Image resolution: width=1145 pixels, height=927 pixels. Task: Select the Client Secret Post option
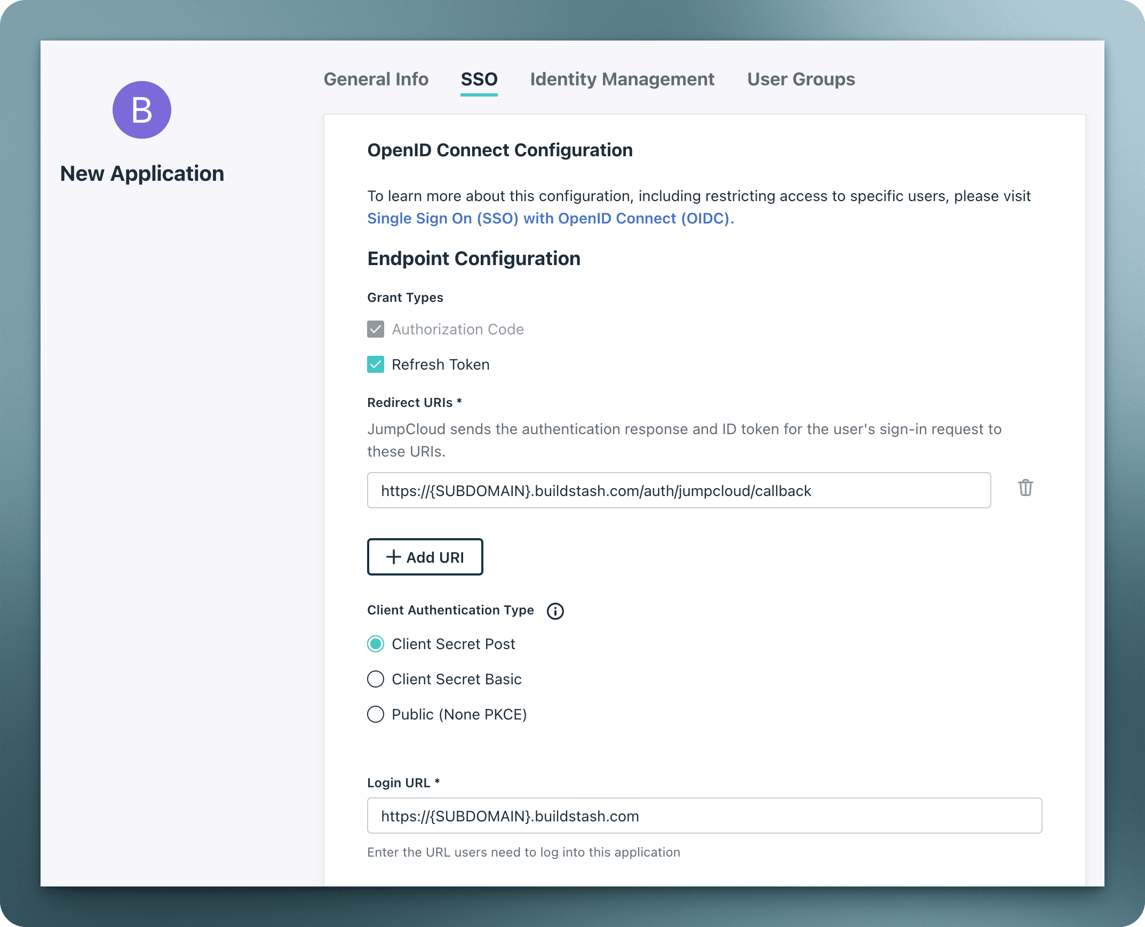376,644
